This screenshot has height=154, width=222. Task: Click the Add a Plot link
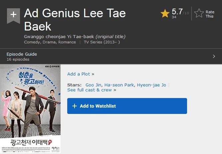click(81, 74)
